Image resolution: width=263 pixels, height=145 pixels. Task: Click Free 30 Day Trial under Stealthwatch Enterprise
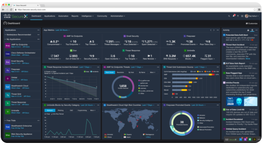17,128
